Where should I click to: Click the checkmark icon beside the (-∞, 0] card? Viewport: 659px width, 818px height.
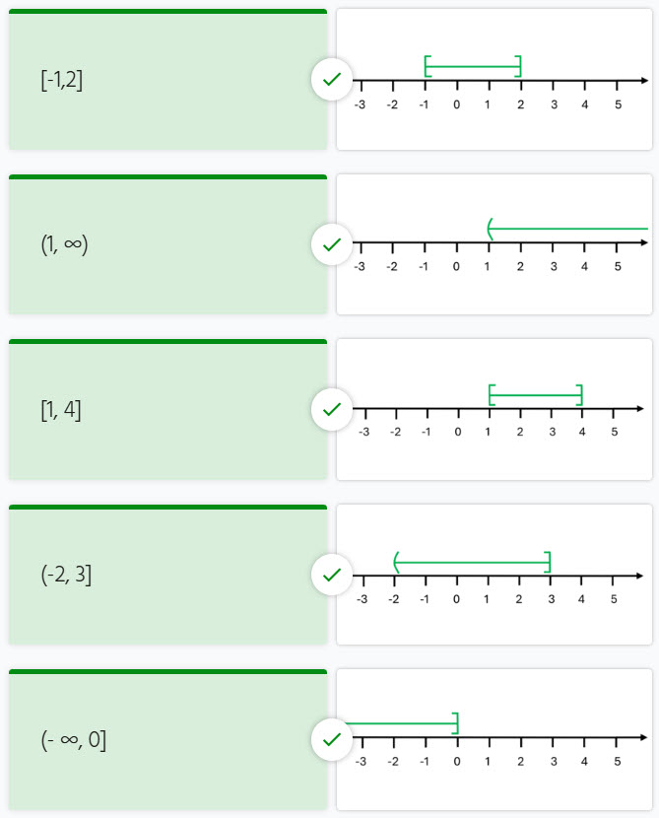pyautogui.click(x=332, y=738)
